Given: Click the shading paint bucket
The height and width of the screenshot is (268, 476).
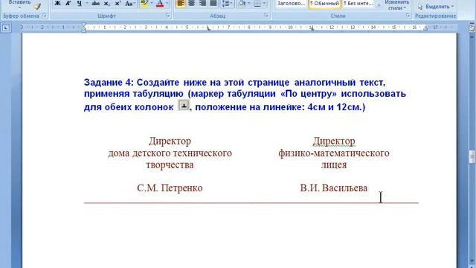Looking at the screenshot, I should [x=242, y=3].
